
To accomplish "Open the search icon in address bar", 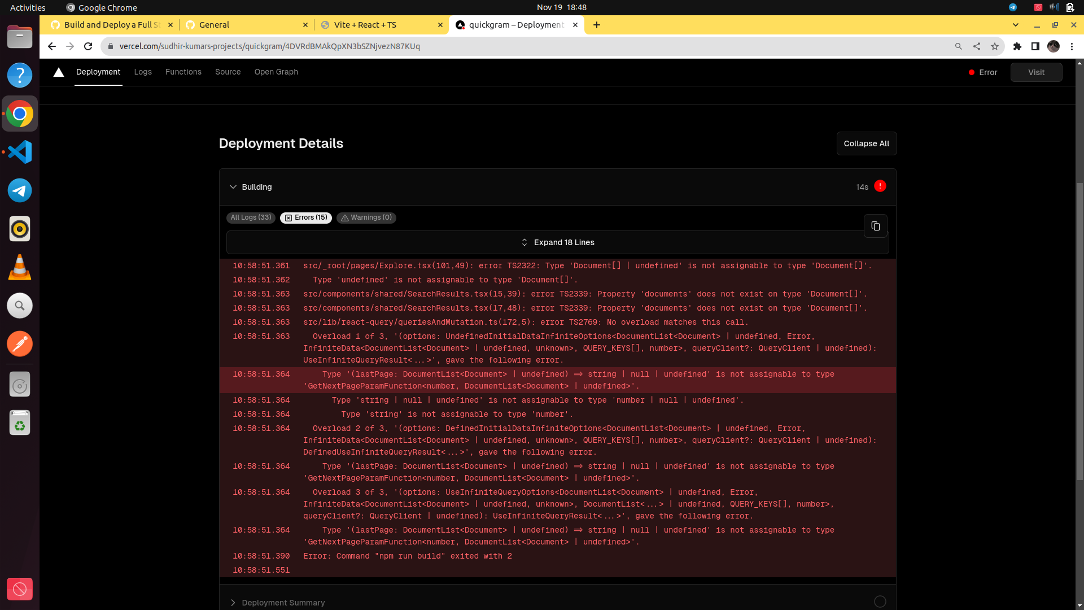I will click(x=959, y=46).
